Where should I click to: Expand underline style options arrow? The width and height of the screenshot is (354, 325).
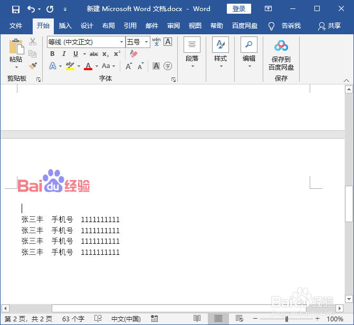[84, 54]
